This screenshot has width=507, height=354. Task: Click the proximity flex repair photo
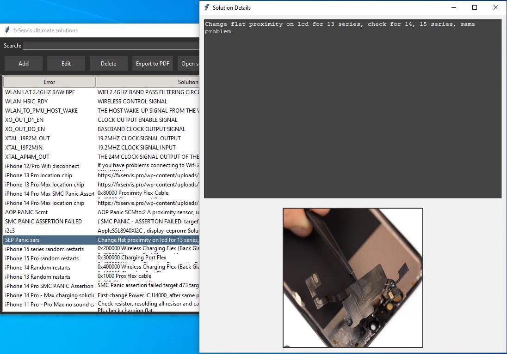coord(353,278)
